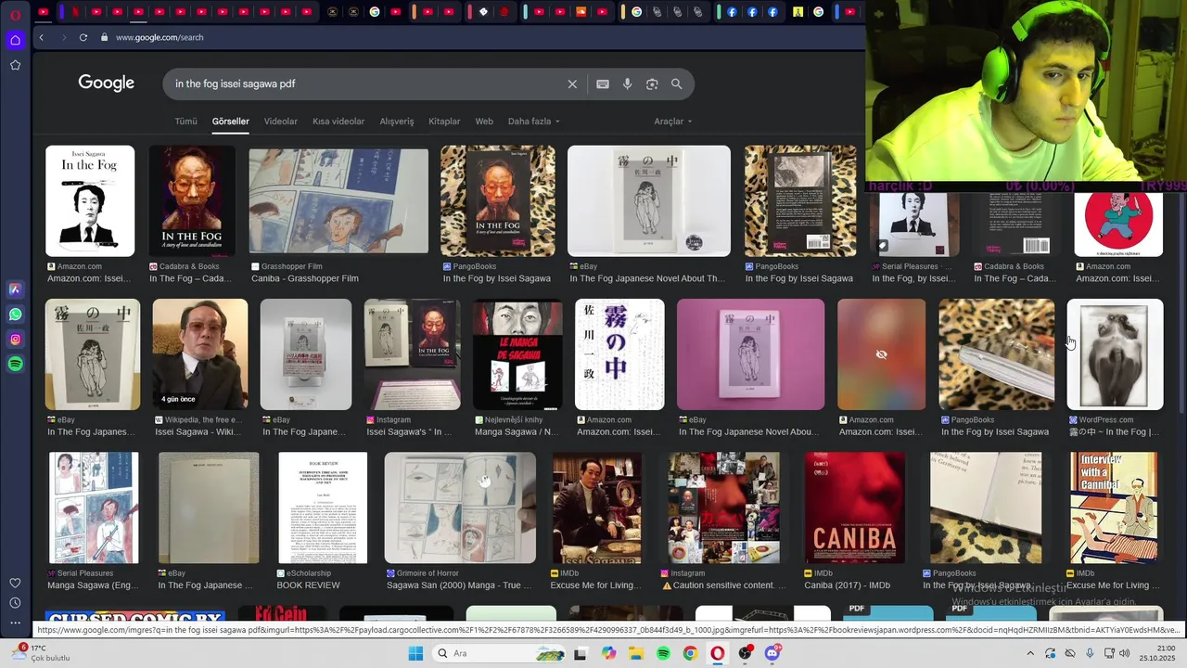Switch to the Alışveriş tab

coord(397,122)
